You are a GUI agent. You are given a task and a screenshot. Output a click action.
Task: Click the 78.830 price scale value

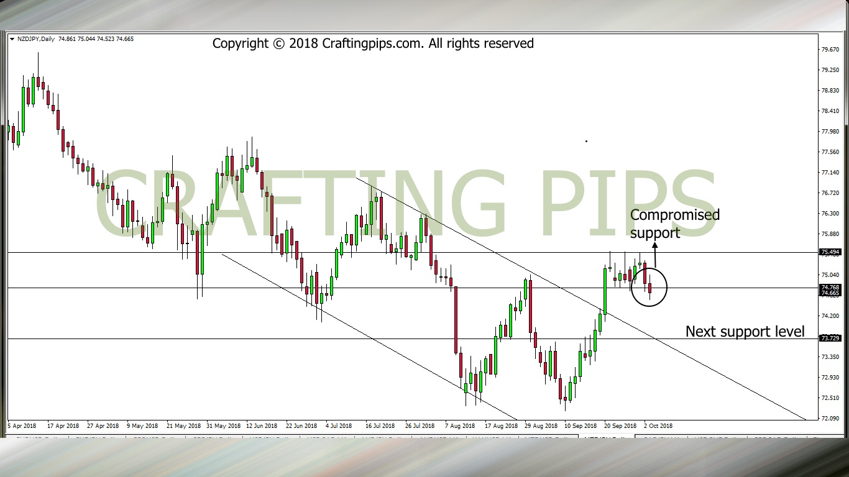click(830, 91)
